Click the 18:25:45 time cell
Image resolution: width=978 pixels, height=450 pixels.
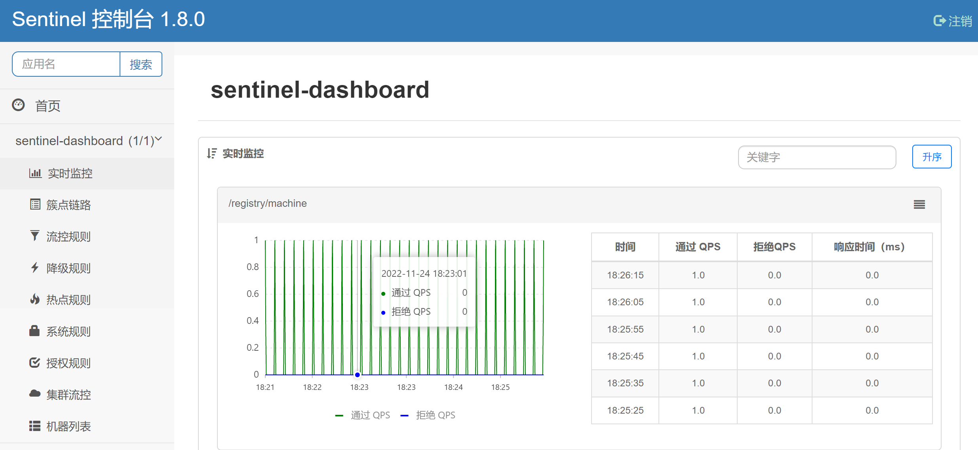pos(625,356)
